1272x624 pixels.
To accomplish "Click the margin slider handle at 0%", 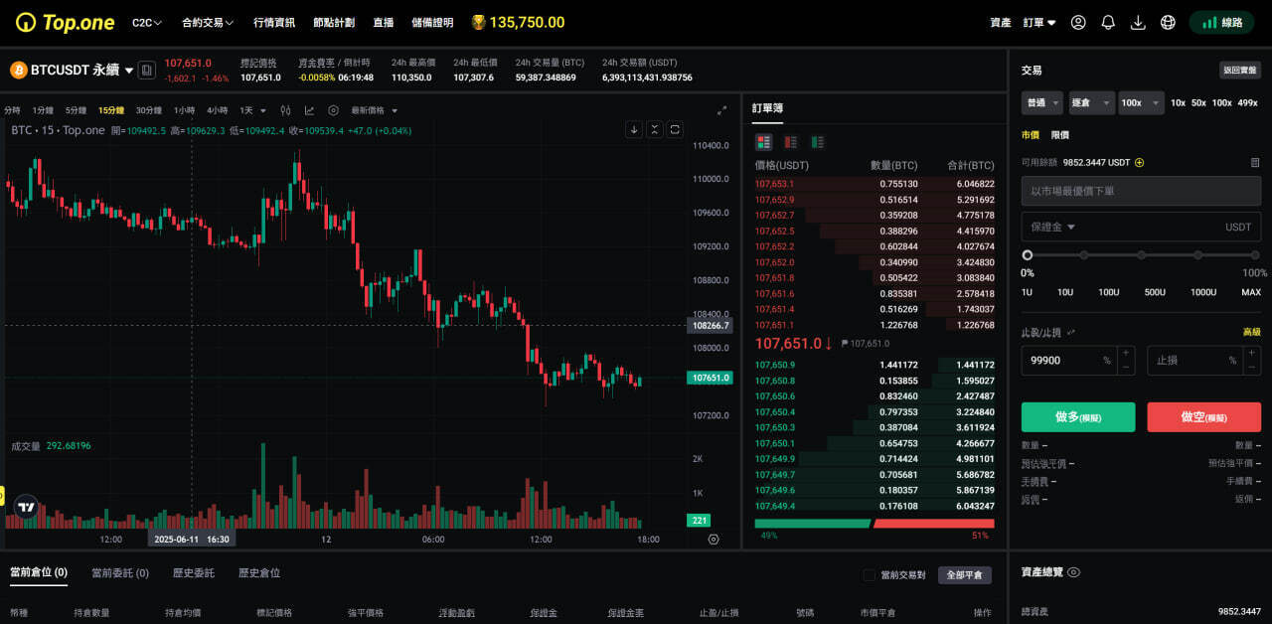I will click(1028, 255).
